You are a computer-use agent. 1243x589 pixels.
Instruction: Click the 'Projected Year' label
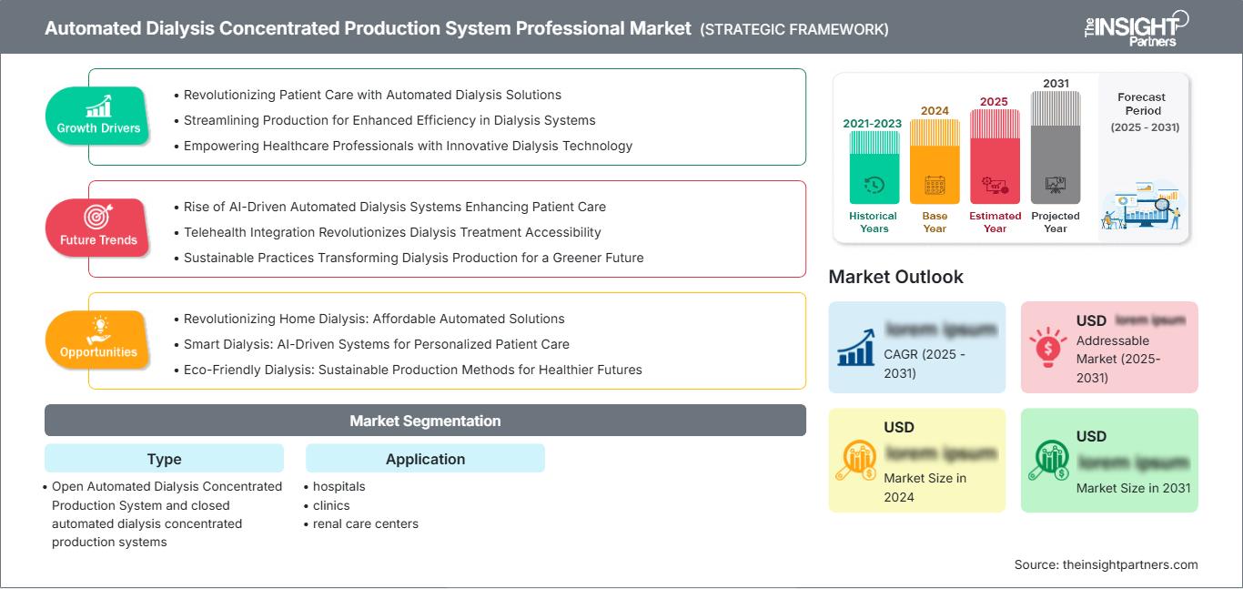(x=1056, y=222)
